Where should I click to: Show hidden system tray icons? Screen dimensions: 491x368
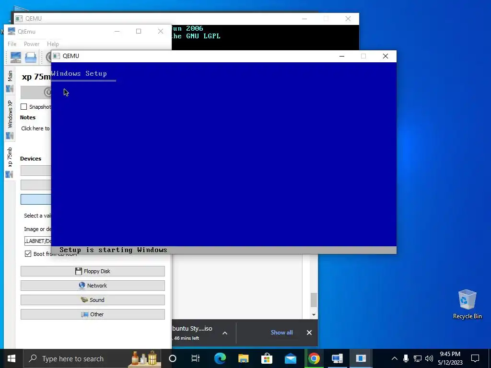(x=395, y=358)
